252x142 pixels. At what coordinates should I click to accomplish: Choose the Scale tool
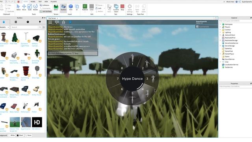coord(30,7)
